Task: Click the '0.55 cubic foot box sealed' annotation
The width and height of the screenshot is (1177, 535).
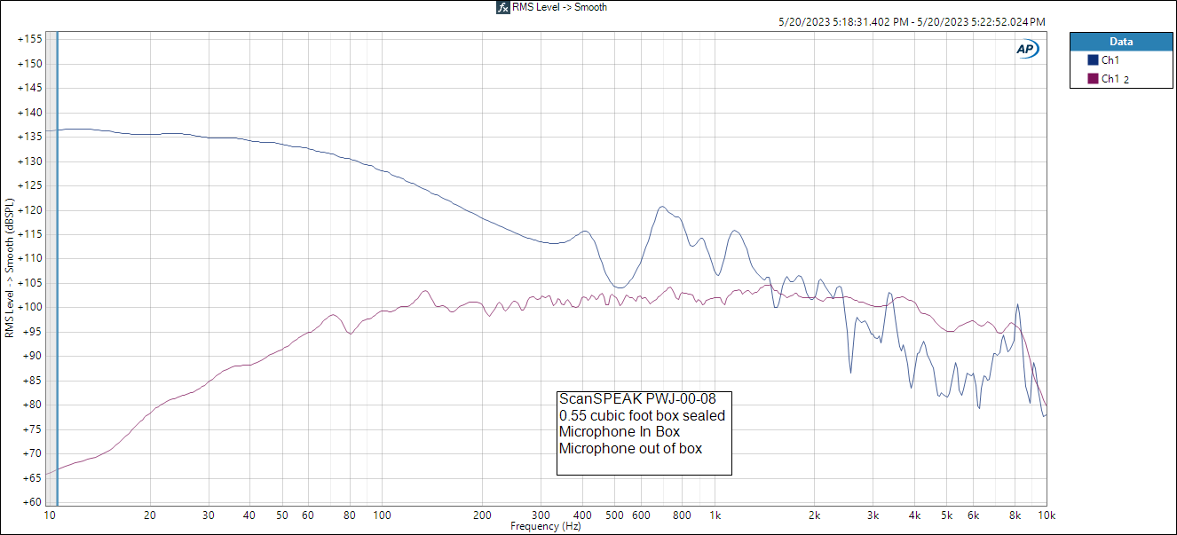Action: pyautogui.click(x=642, y=415)
